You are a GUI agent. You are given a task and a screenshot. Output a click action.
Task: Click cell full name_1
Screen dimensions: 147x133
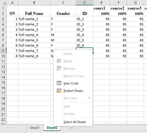pyautogui.click(x=34, y=19)
